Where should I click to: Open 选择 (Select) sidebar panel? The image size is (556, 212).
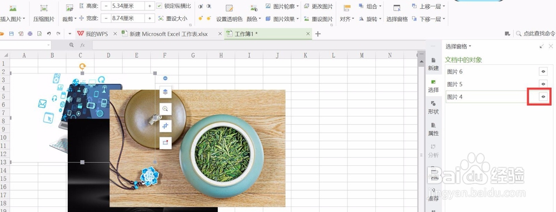[433, 86]
